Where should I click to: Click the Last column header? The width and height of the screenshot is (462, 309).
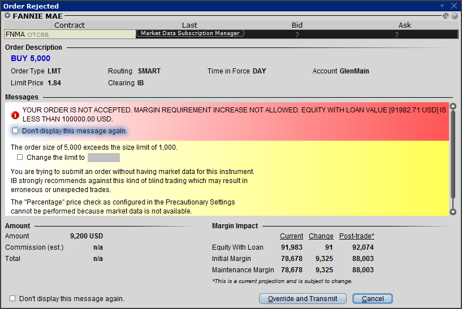click(189, 25)
